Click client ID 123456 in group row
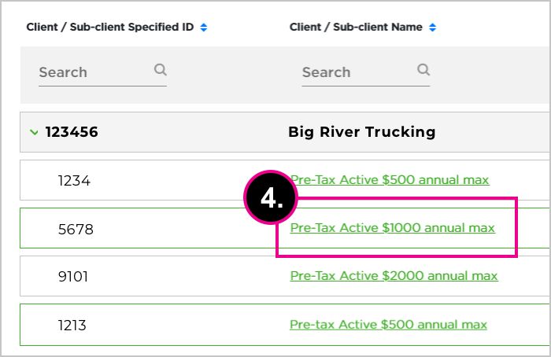Image resolution: width=551 pixels, height=357 pixels. (72, 132)
